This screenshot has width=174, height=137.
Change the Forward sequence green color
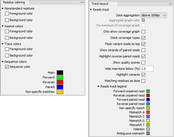60,77
